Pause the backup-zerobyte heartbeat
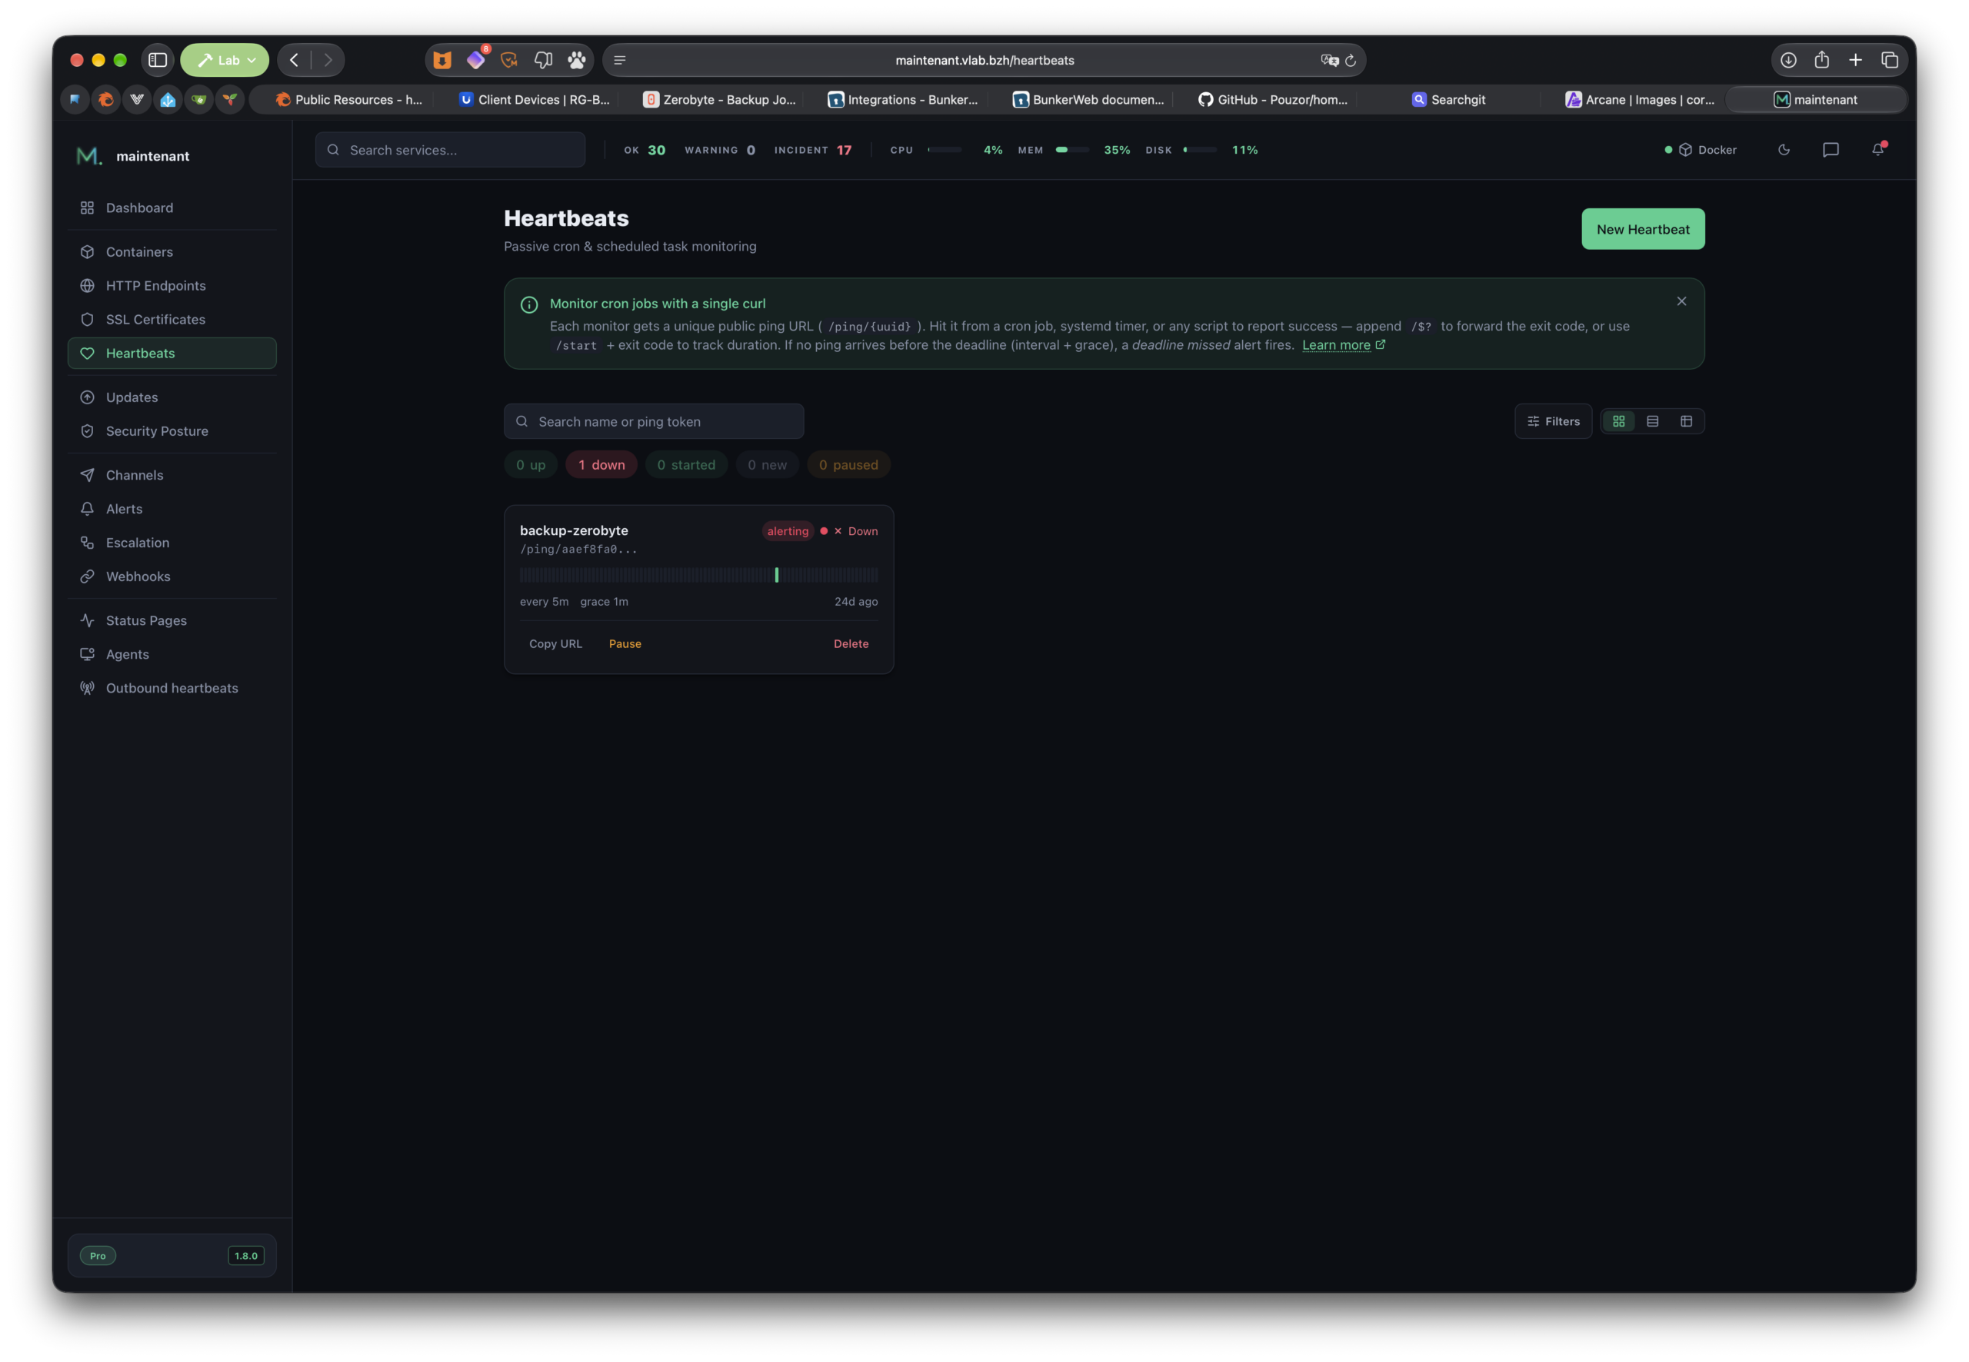Image resolution: width=1969 pixels, height=1362 pixels. coord(625,643)
